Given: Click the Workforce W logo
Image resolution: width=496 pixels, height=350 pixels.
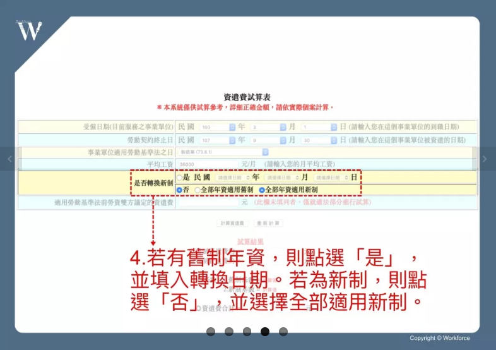Looking at the screenshot, I should coord(29,30).
